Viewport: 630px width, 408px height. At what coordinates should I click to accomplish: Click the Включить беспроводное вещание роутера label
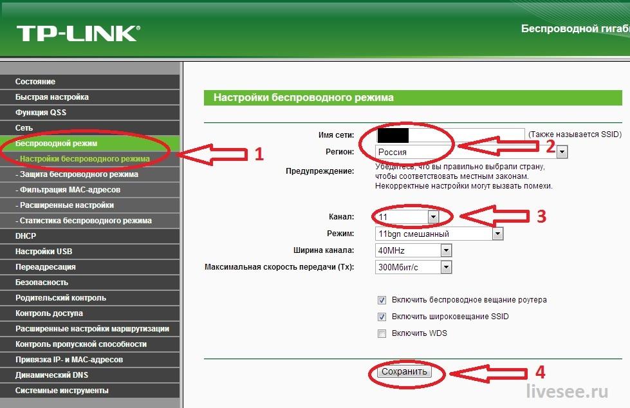(469, 300)
